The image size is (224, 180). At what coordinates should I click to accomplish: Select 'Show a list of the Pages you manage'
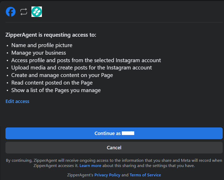[56, 90]
